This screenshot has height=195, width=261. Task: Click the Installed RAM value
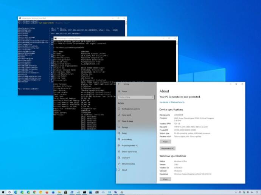[177, 124]
